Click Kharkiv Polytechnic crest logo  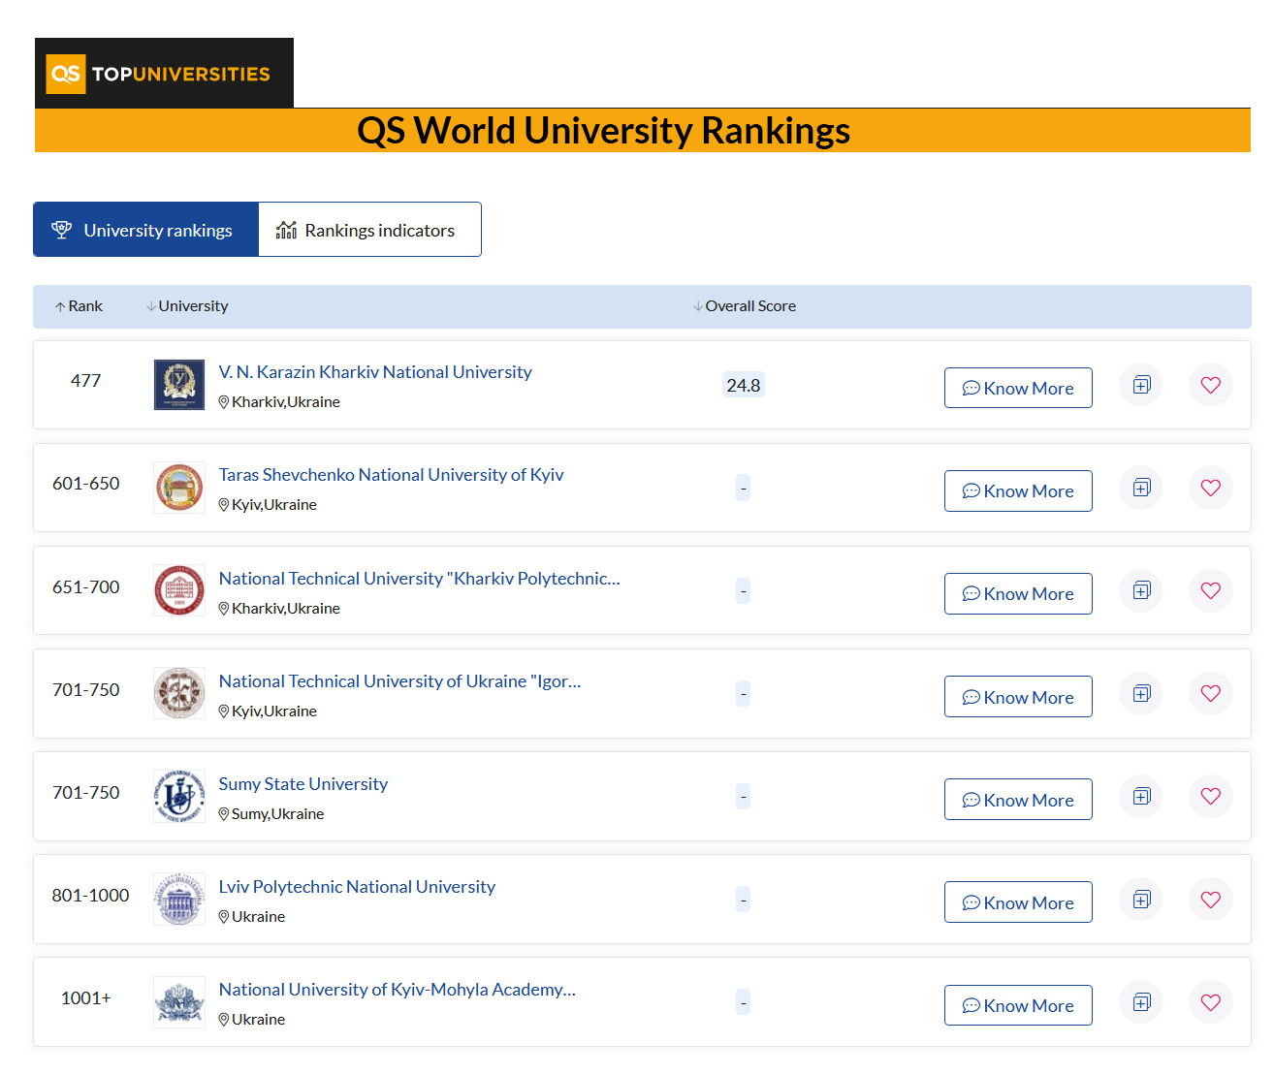click(x=179, y=590)
